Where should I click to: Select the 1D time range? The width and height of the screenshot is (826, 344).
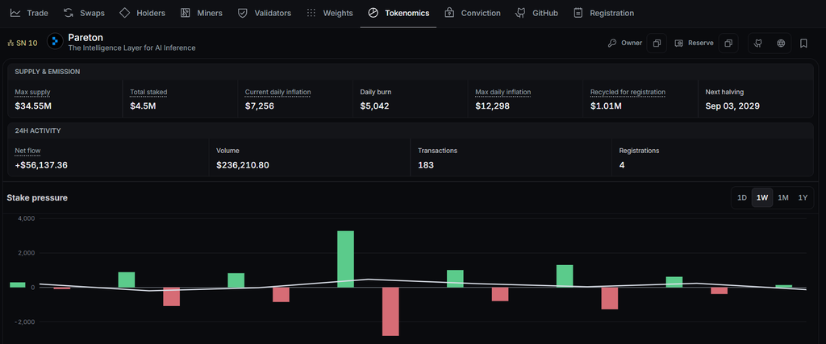pyautogui.click(x=742, y=197)
